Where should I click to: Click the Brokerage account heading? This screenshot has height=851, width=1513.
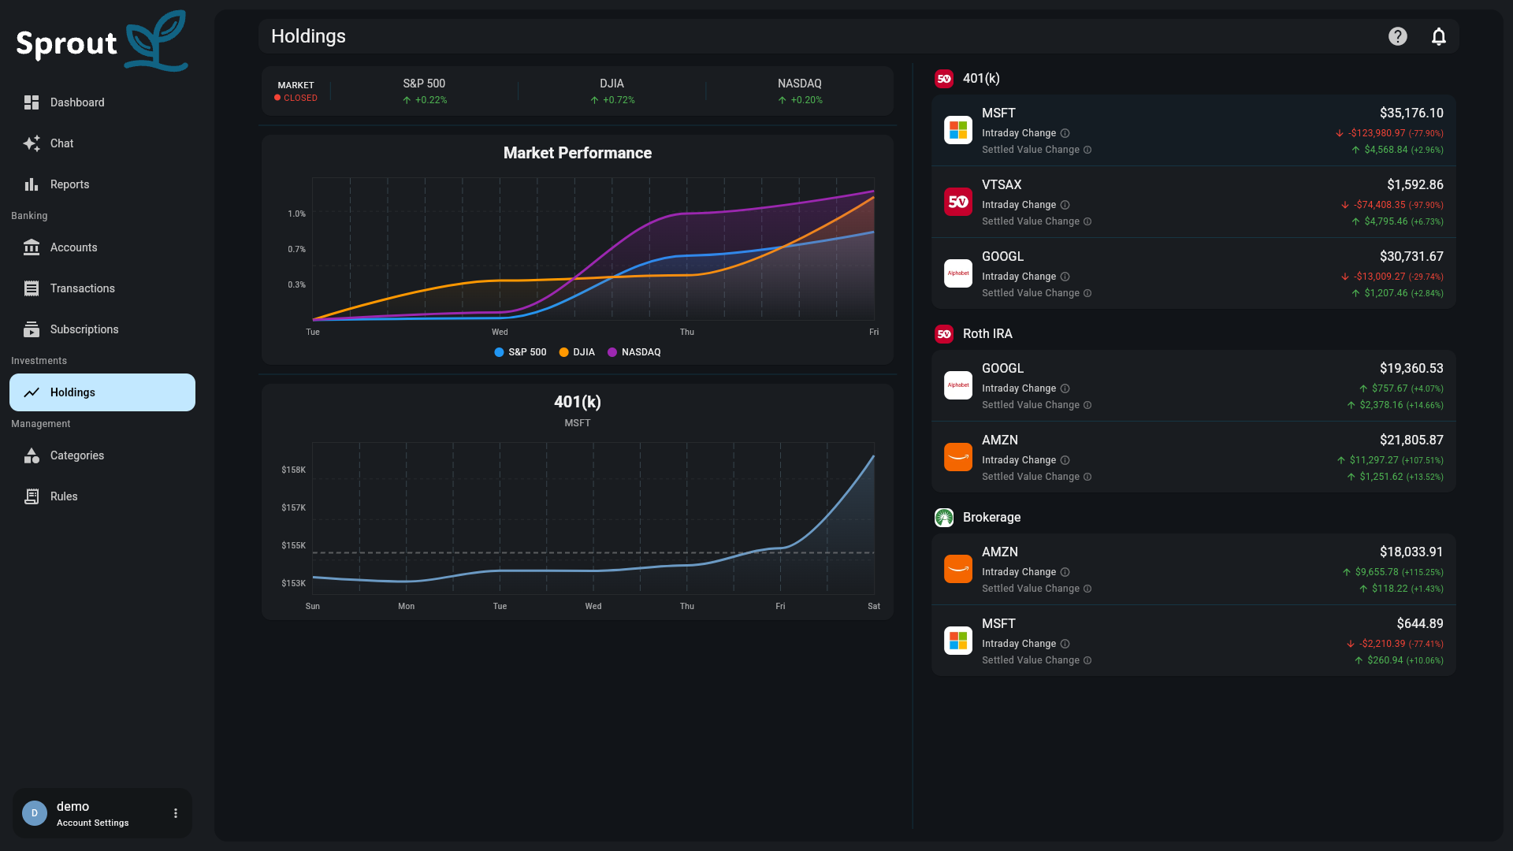pos(991,518)
